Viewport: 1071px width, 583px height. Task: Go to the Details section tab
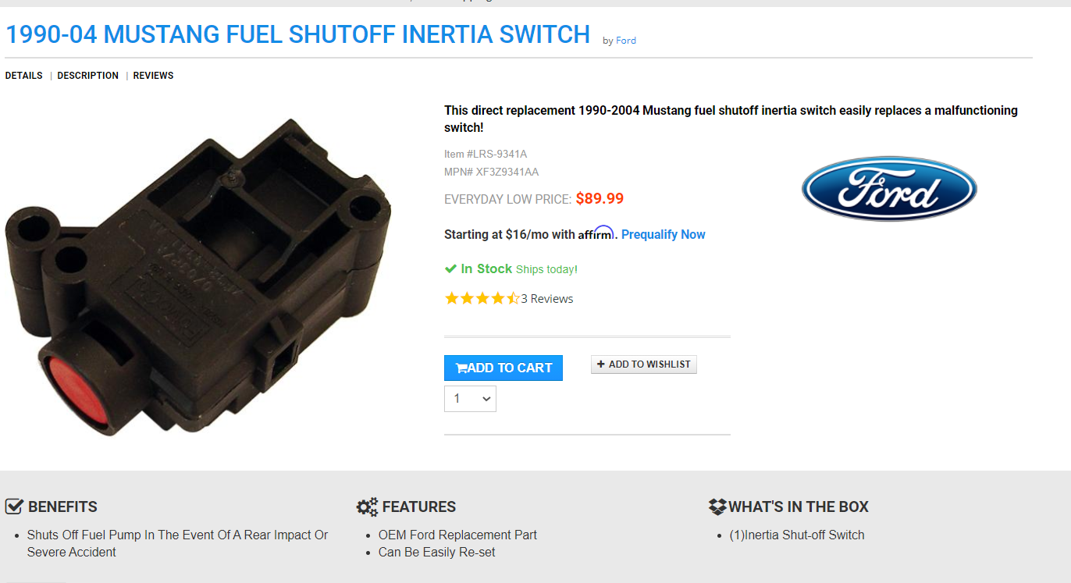pyautogui.click(x=24, y=76)
